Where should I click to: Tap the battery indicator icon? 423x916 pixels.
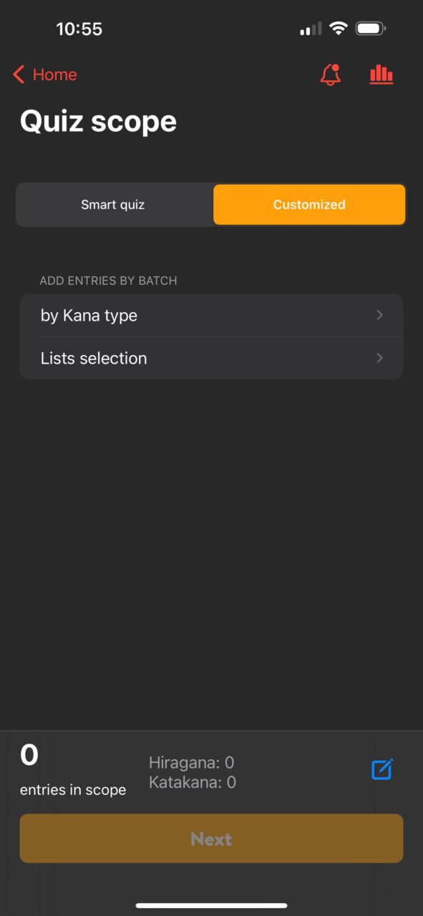tap(371, 29)
